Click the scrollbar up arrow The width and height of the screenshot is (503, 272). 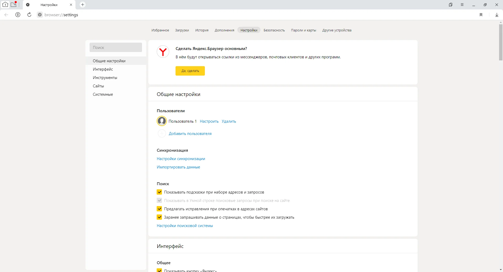click(x=501, y=22)
